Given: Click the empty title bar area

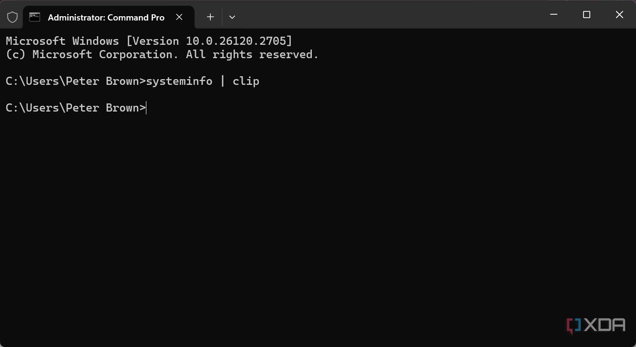Looking at the screenshot, I should click(391, 15).
